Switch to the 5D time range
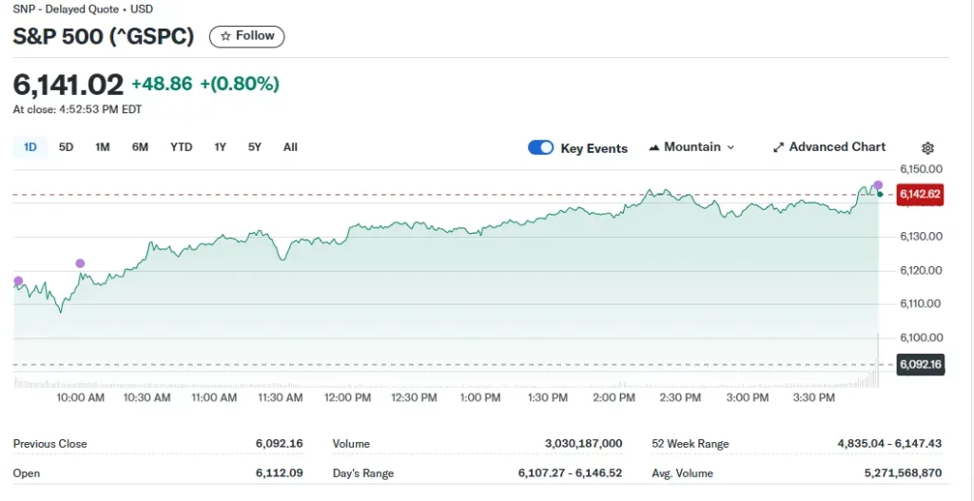Viewport: 974px width, 501px height. pyautogui.click(x=66, y=147)
